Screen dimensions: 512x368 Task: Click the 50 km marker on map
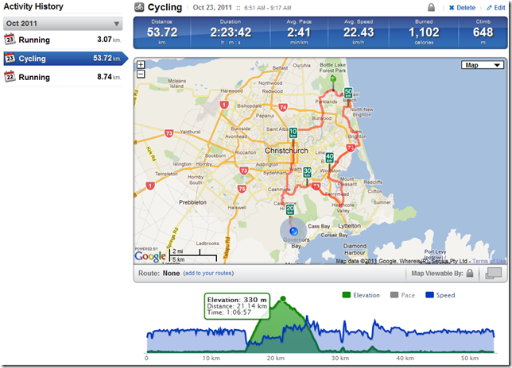pyautogui.click(x=348, y=93)
